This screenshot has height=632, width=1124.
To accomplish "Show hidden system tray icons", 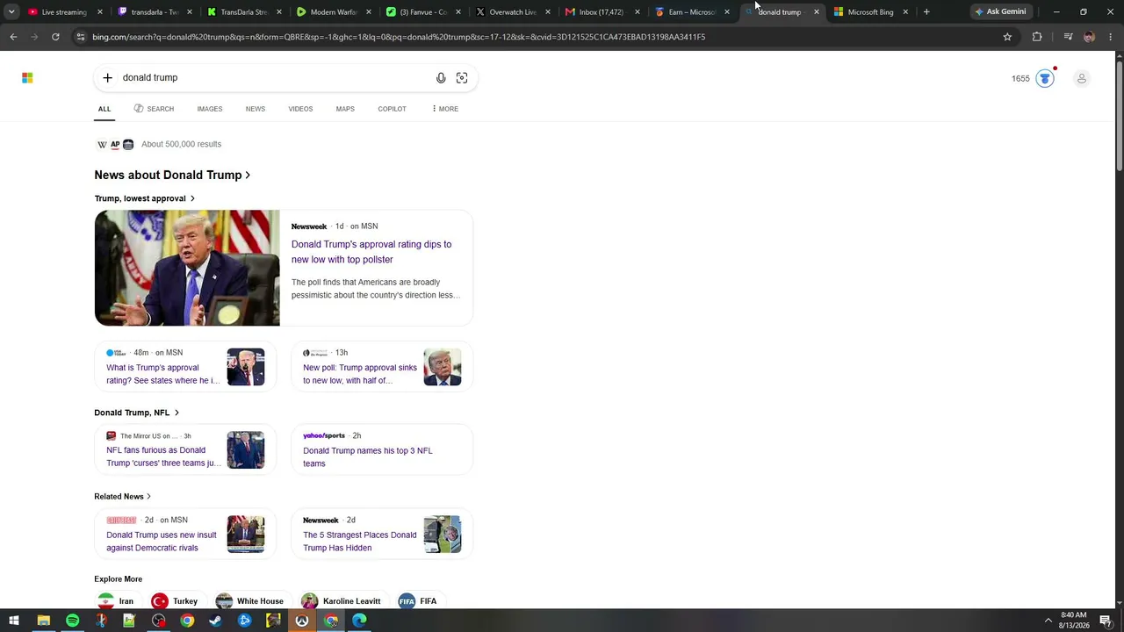I will click(1048, 621).
